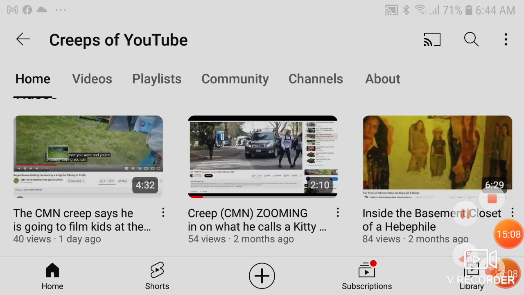Play the 2:10 street crossing video thumbnail
The height and width of the screenshot is (295, 524).
coord(263,157)
